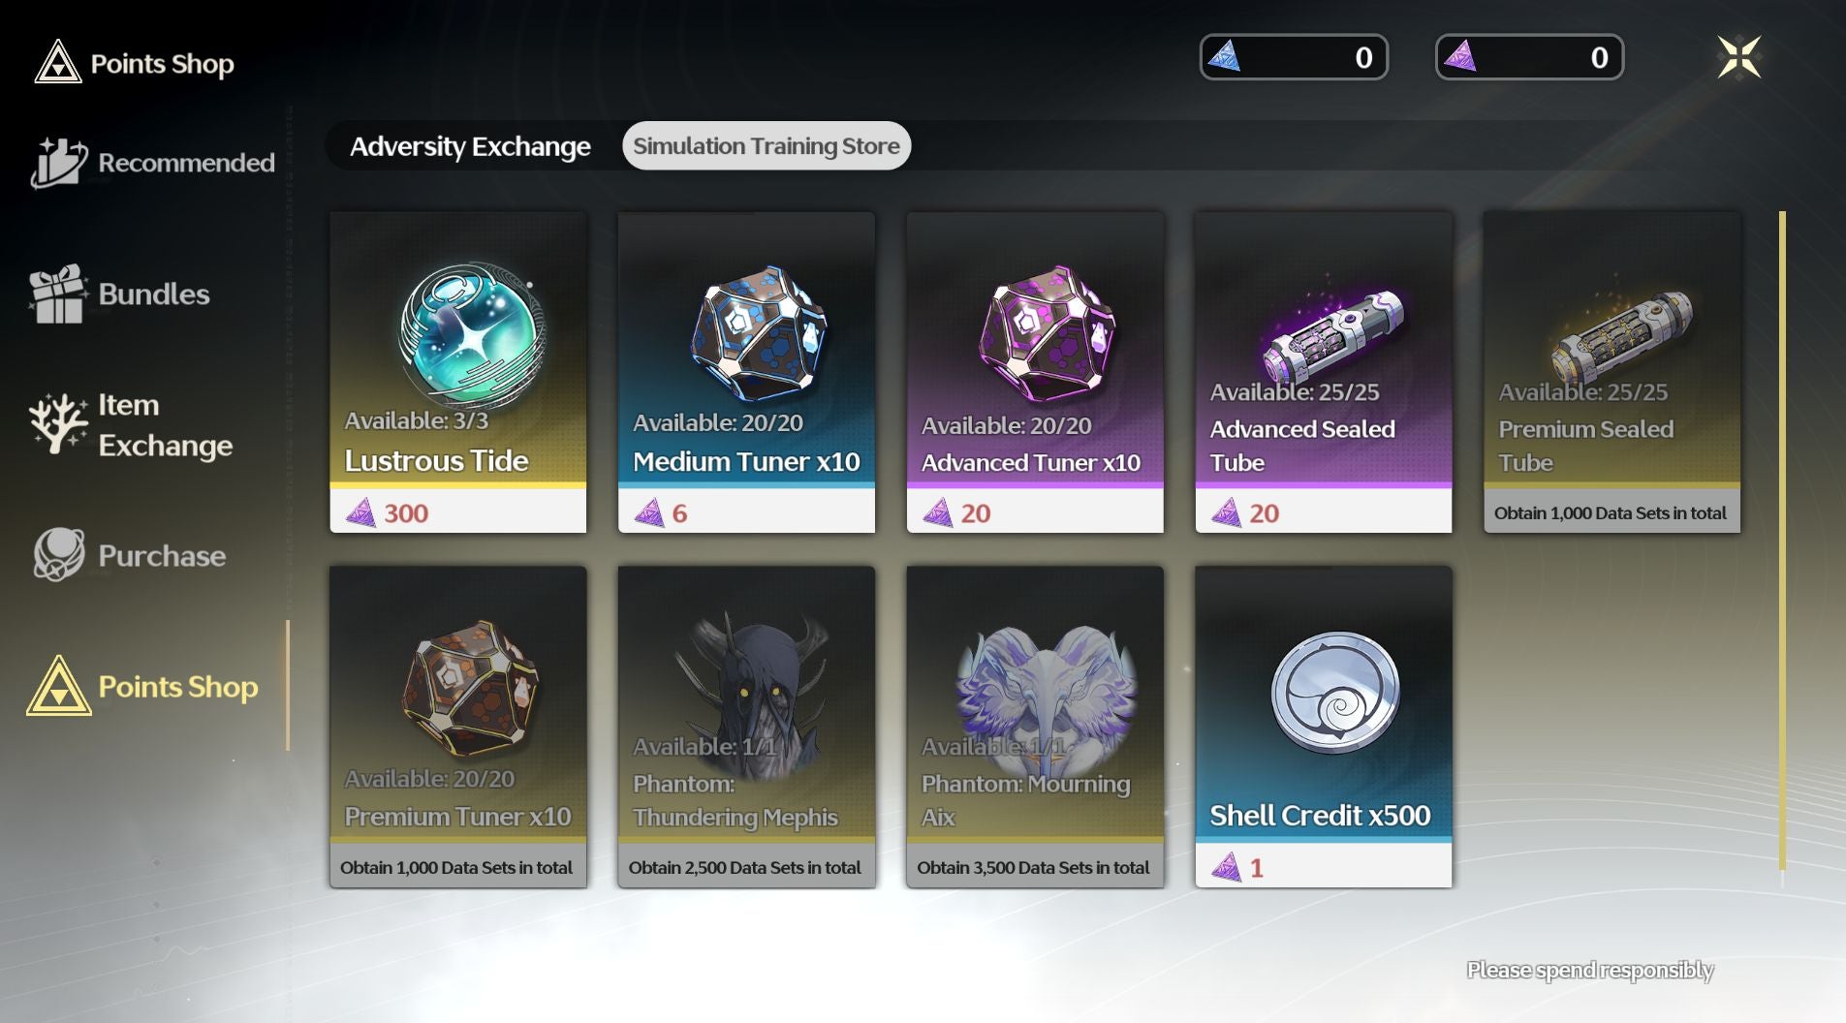Screen dimensions: 1846x1023
Task: Pick the Advanced Sealed Tube item
Action: 1324,372
